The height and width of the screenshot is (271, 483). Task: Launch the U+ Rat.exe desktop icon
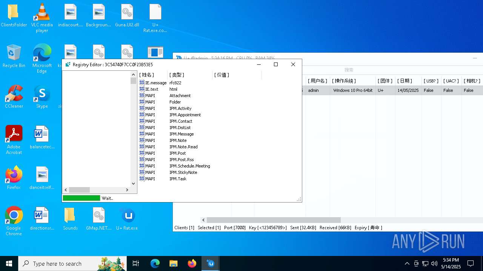coord(127,219)
